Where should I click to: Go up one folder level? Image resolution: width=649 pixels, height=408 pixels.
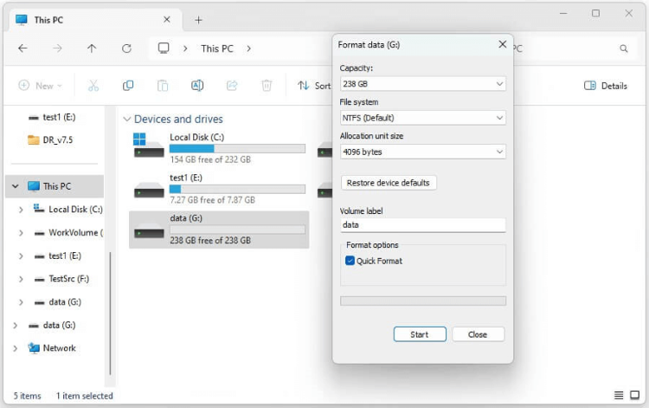coord(92,49)
